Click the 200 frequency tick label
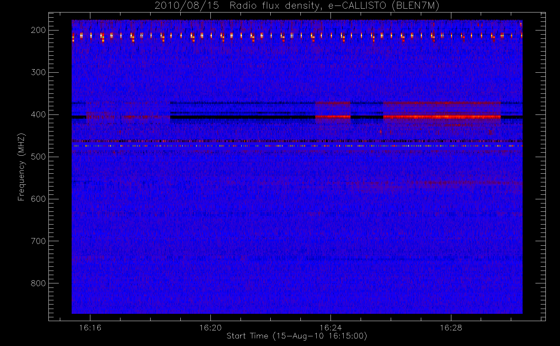The width and height of the screenshot is (560, 346). pos(38,30)
